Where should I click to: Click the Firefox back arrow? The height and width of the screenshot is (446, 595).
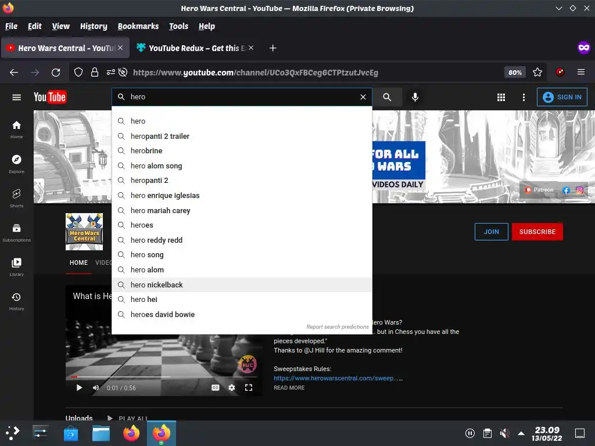(x=14, y=73)
